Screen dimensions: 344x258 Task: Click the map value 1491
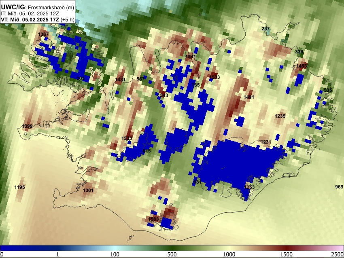pyautogui.click(x=249, y=97)
